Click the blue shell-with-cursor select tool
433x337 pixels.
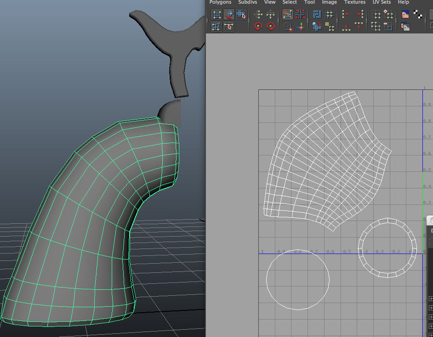[x=241, y=14]
